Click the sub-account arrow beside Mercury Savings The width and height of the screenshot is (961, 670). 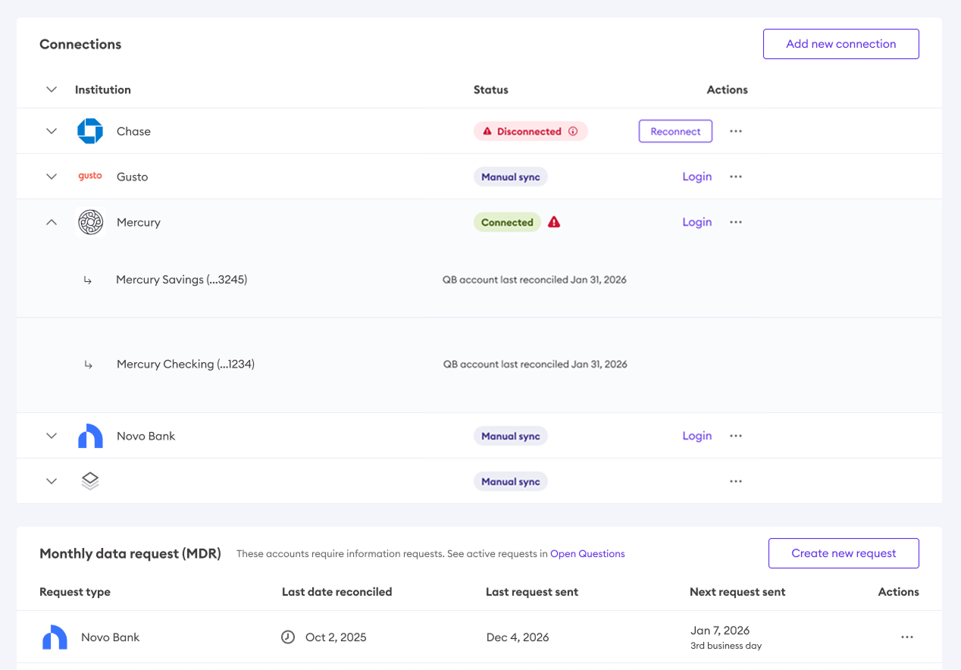88,280
